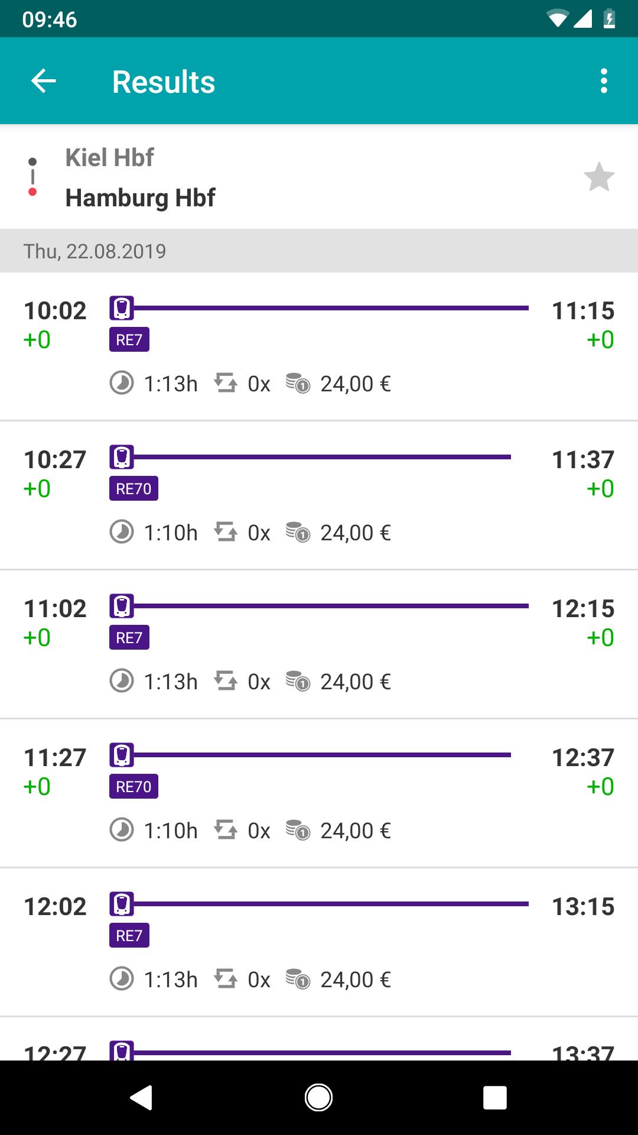Viewport: 638px width, 1135px height.
Task: Click the Kiel Hbf origin station
Action: point(109,158)
